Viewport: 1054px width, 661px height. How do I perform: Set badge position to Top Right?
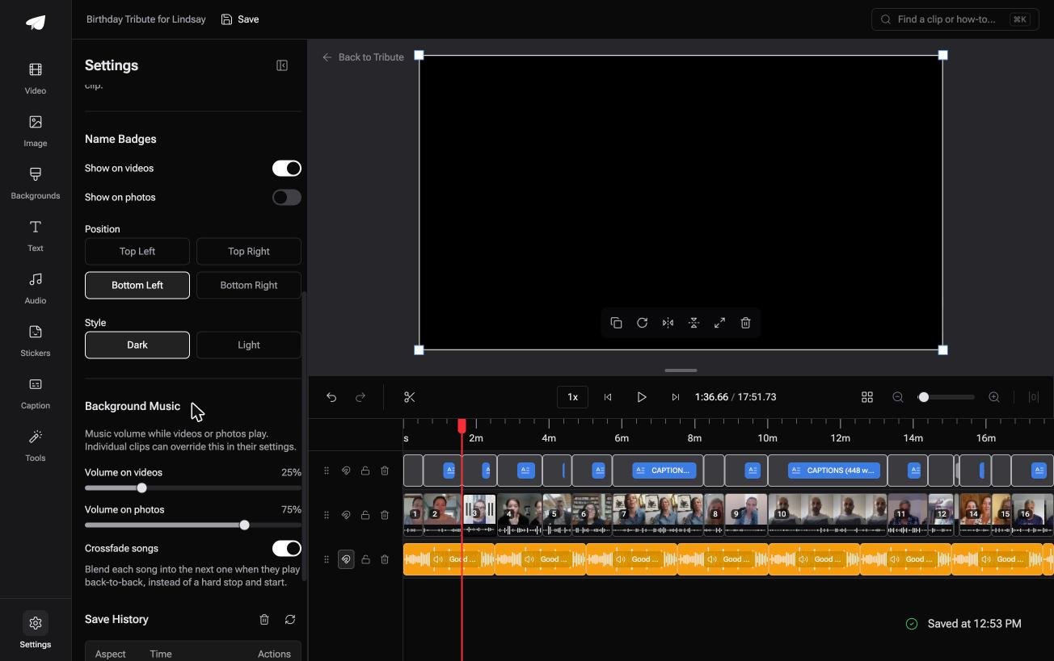coord(249,251)
